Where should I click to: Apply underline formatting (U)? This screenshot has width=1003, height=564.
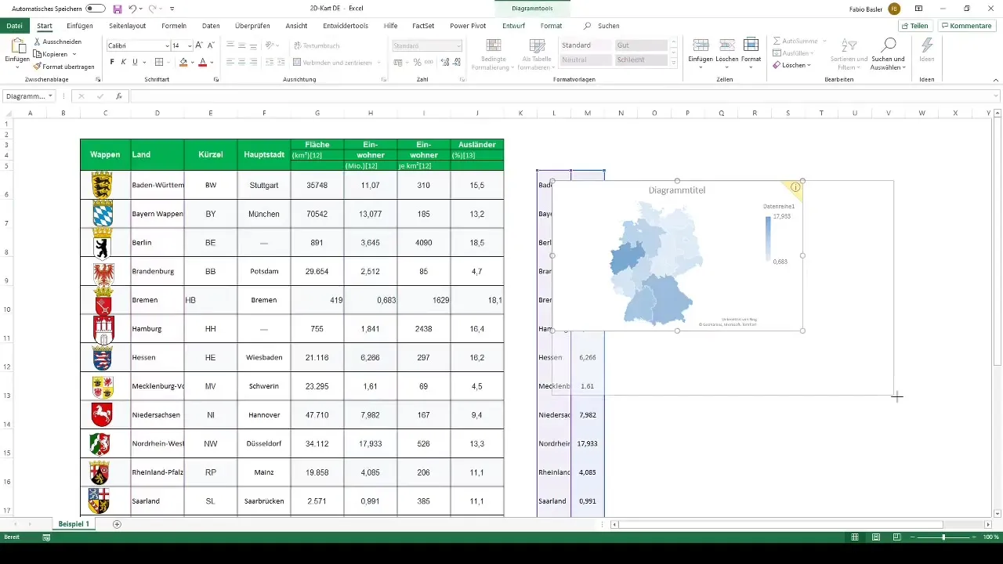(x=135, y=62)
